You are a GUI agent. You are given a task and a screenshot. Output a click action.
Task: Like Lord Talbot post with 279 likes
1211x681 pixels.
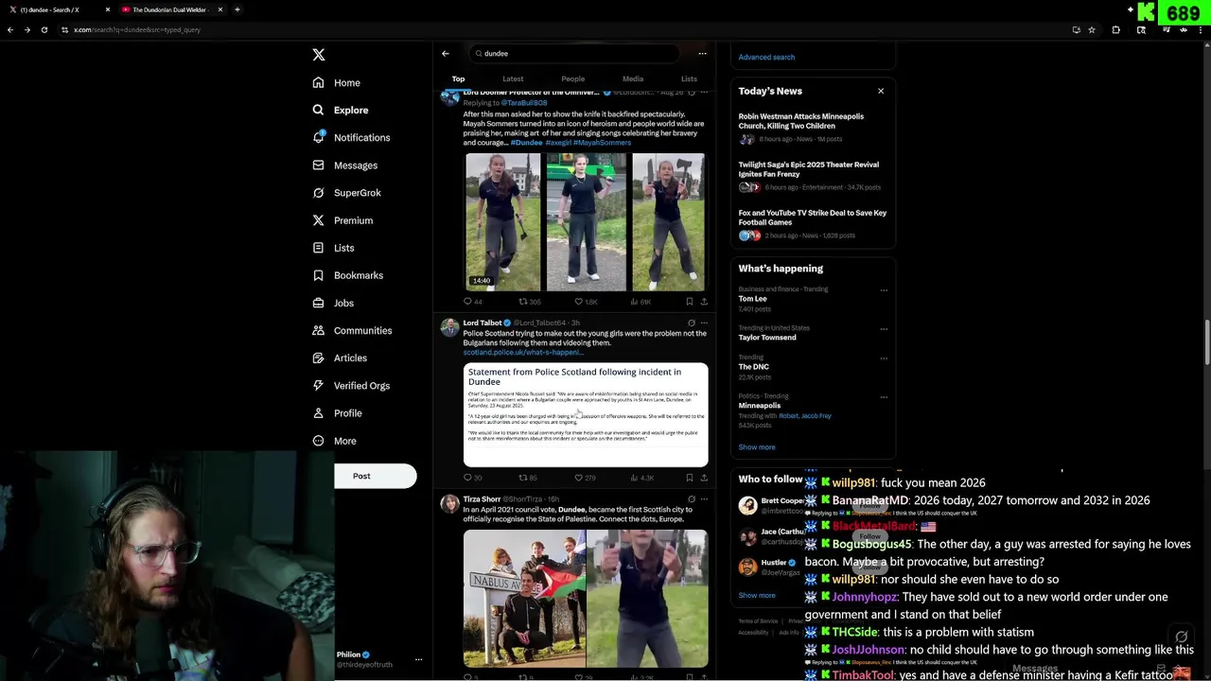[x=578, y=478]
